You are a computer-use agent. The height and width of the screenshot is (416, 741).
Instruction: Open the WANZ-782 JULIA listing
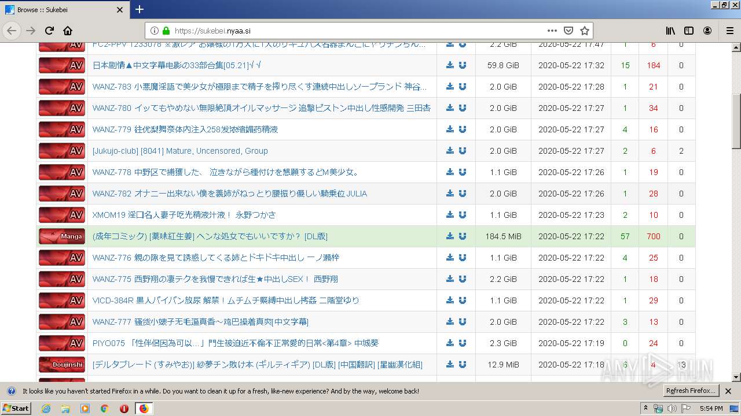tap(230, 194)
